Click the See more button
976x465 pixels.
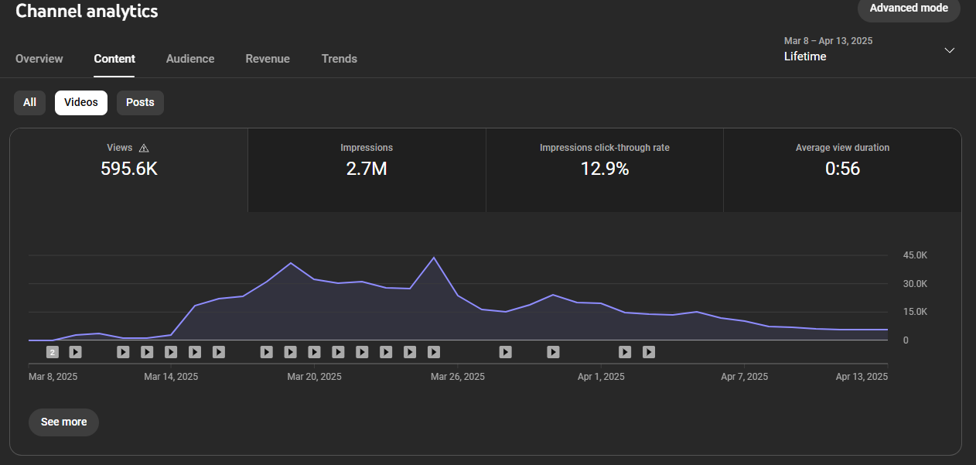coord(63,422)
